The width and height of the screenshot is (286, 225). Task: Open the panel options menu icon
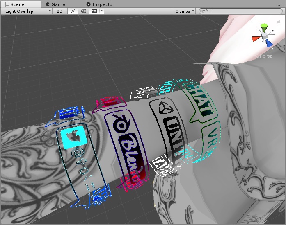pyautogui.click(x=281, y=6)
